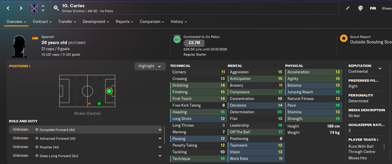392x164 pixels.
Task: Click the pencil edit icon
Action: tap(348, 8)
